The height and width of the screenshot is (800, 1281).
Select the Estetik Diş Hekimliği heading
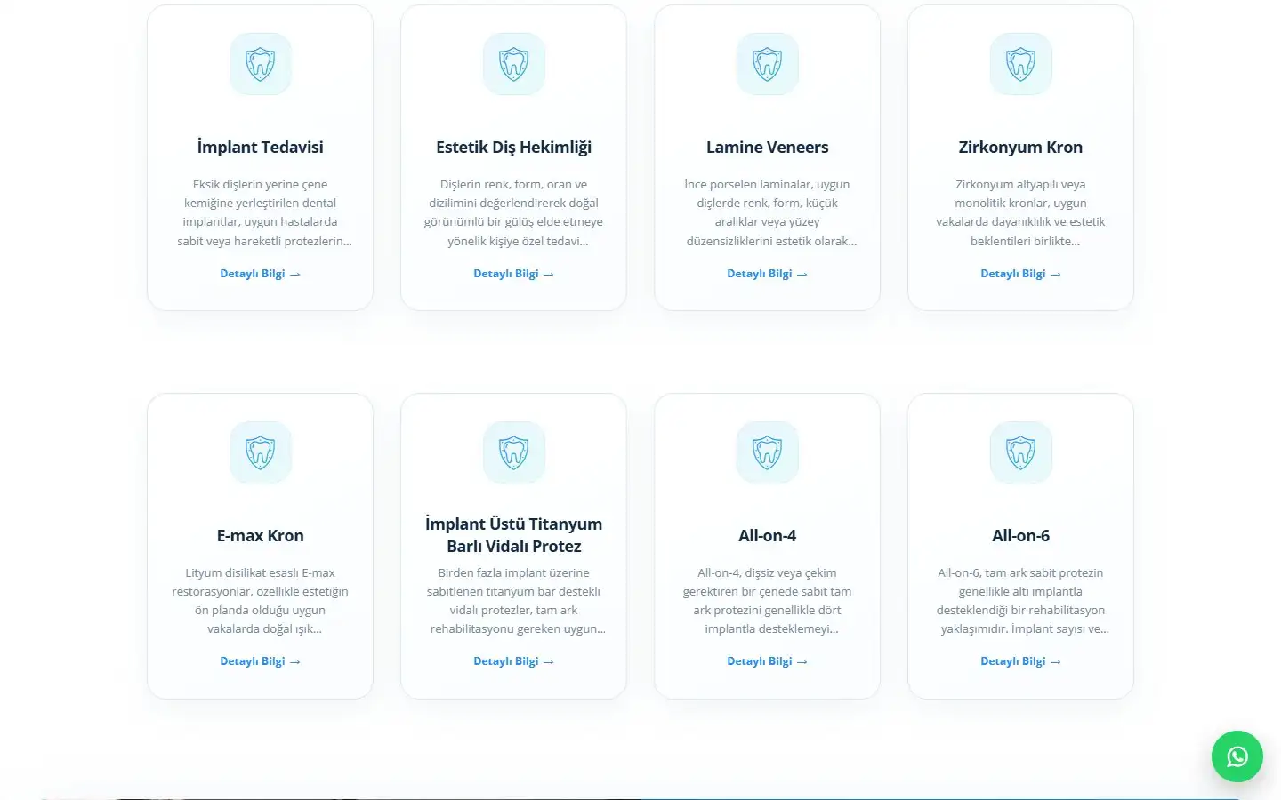[x=514, y=148]
